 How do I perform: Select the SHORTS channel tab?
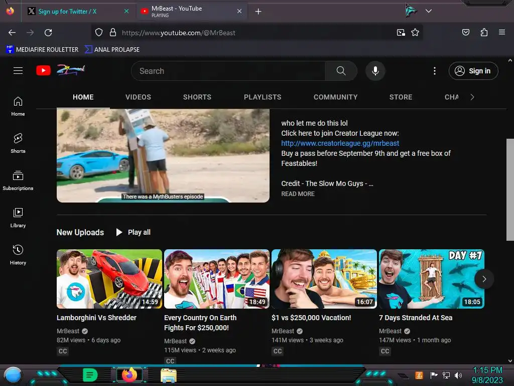[x=197, y=97]
